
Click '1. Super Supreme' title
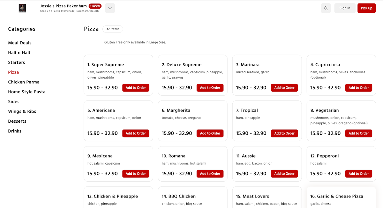tap(106, 65)
